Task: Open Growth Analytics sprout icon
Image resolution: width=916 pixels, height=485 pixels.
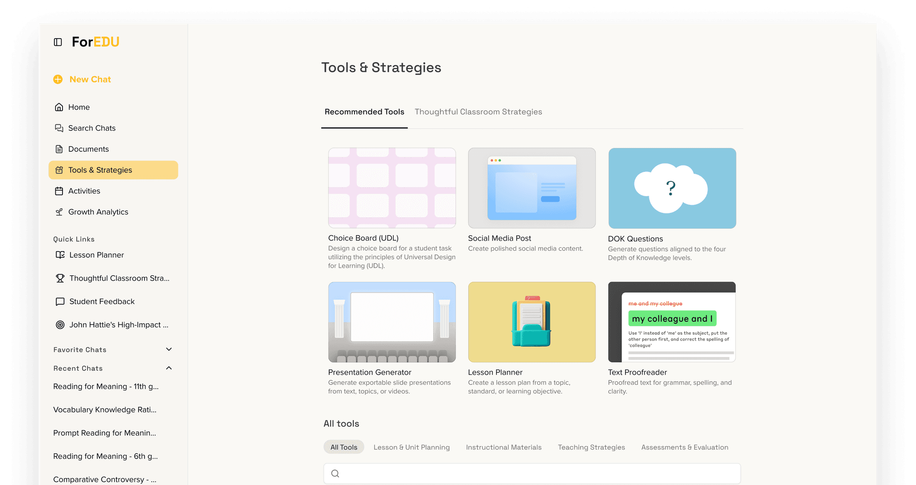Action: coord(59,212)
